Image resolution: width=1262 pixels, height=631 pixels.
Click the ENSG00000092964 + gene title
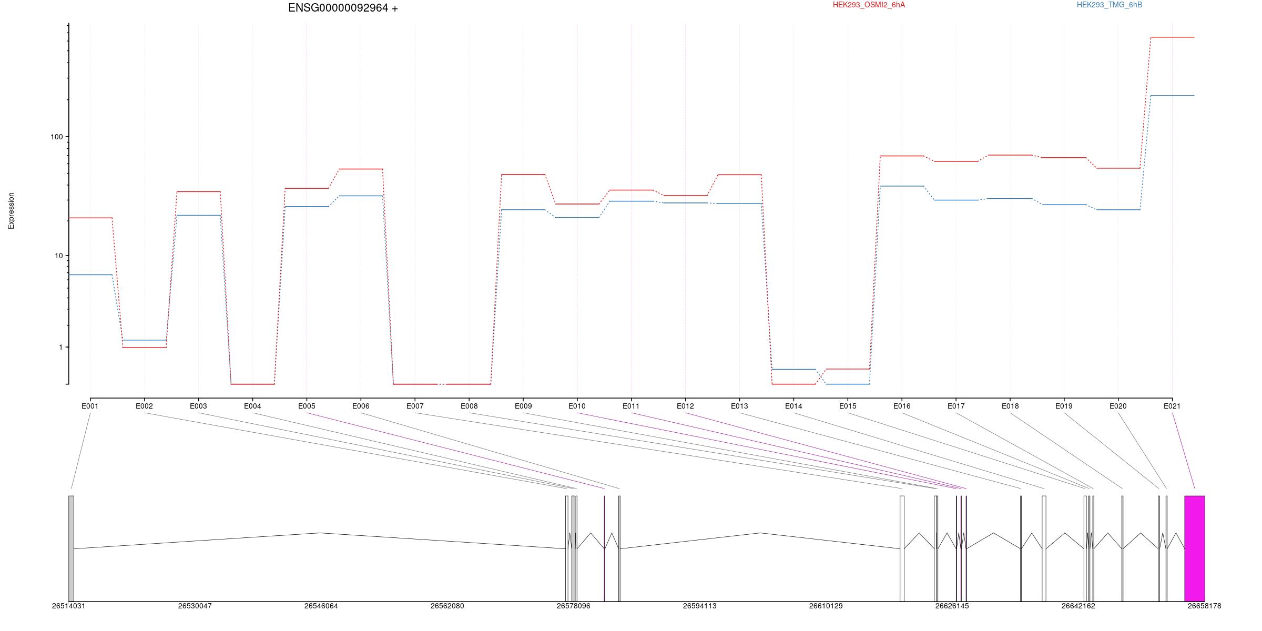point(343,8)
